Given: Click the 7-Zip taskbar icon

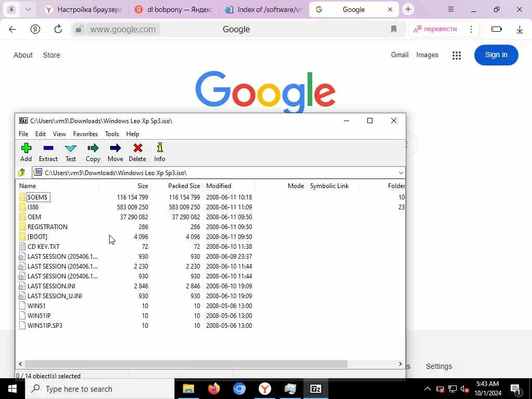Looking at the screenshot, I should tap(315, 389).
